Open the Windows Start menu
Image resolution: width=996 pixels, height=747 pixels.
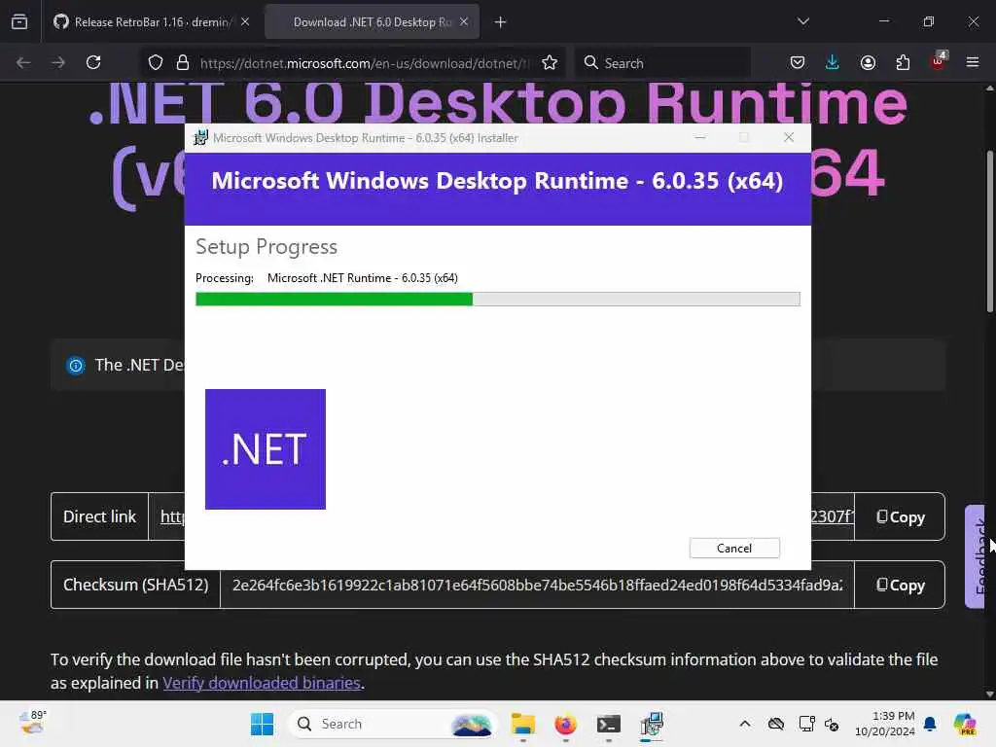point(262,724)
